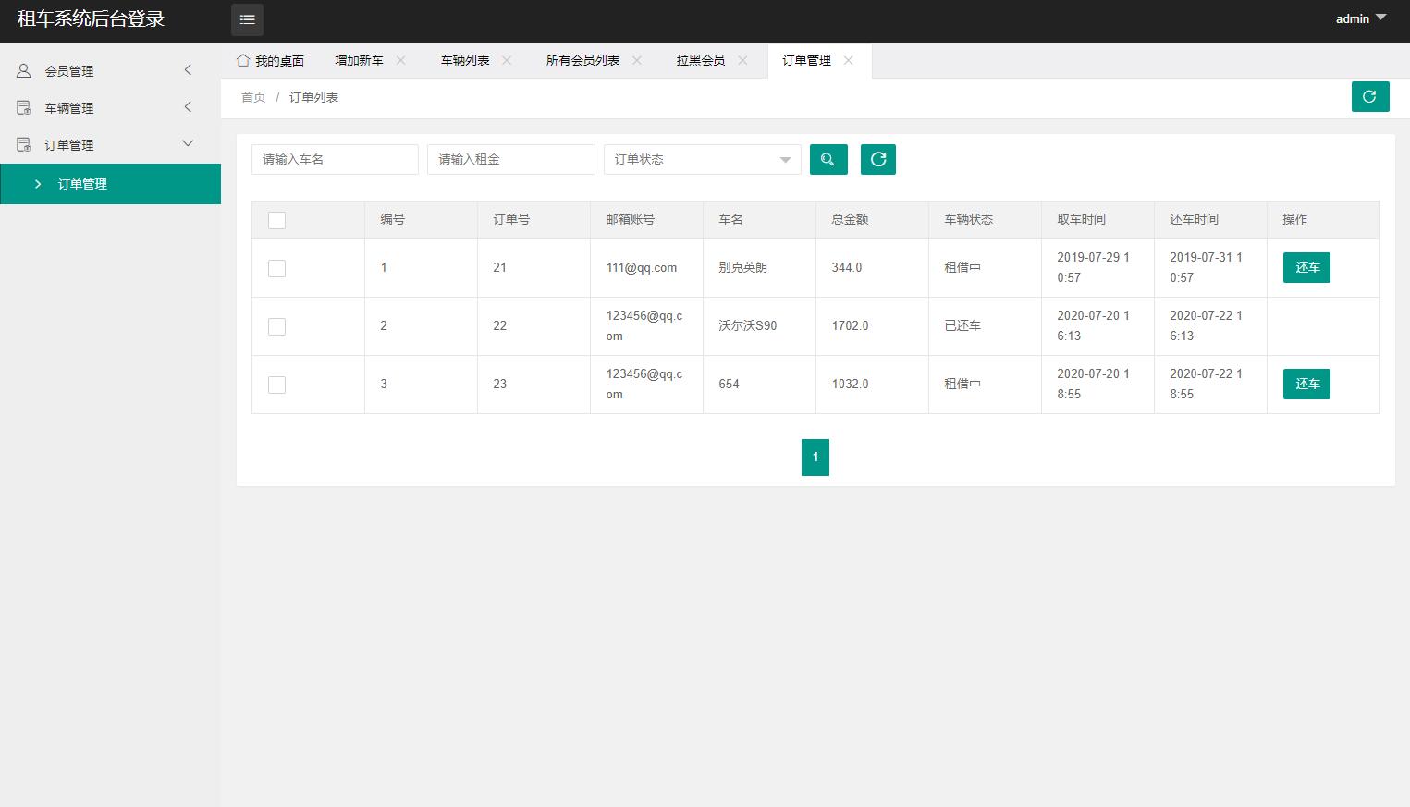Open 首页 link in breadcrumb
This screenshot has height=807, width=1410.
coord(252,96)
